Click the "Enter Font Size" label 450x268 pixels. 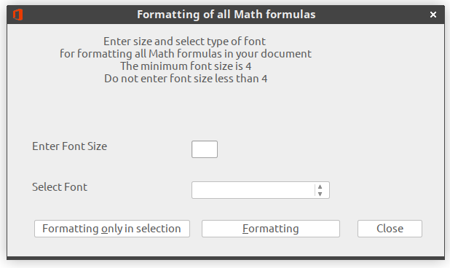69,146
